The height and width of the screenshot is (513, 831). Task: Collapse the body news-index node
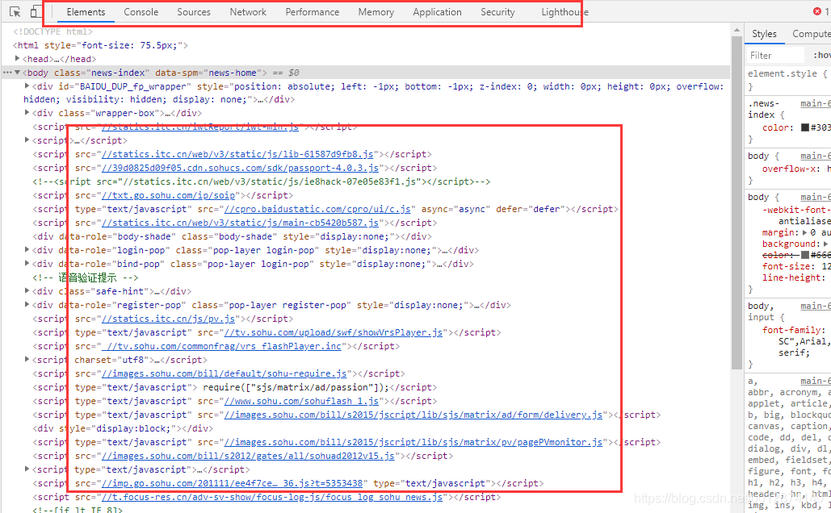[18, 73]
